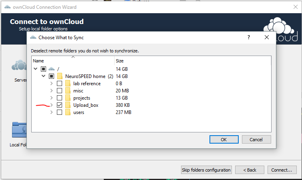
Task: Expand the users folder
Action: click(51, 112)
